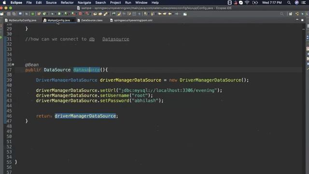Click the Pin Editor icon

click(x=185, y=14)
